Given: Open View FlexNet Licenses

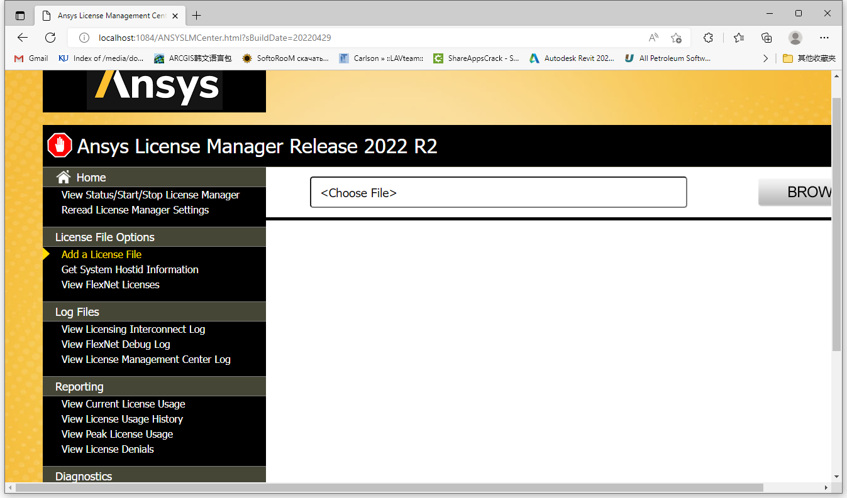Looking at the screenshot, I should [110, 284].
